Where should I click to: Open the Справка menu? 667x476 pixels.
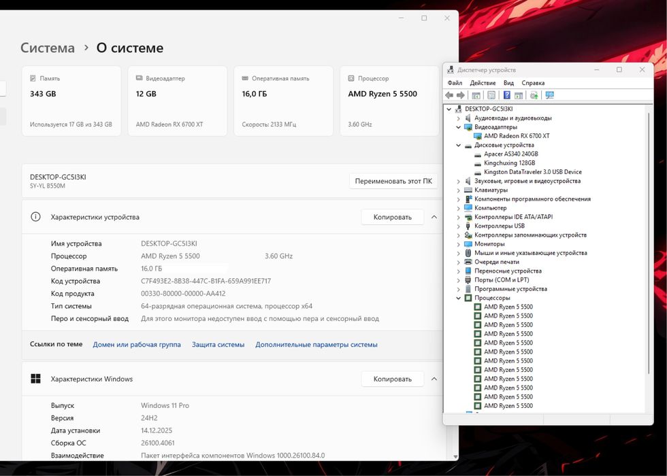533,83
